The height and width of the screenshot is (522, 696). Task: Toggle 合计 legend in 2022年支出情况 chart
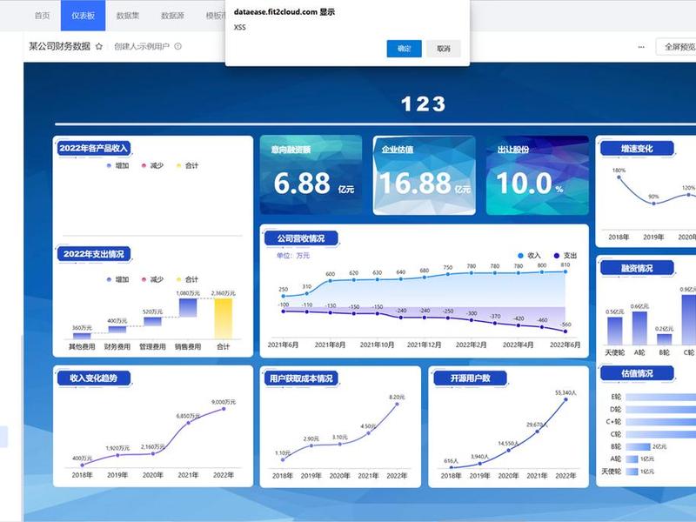187,279
